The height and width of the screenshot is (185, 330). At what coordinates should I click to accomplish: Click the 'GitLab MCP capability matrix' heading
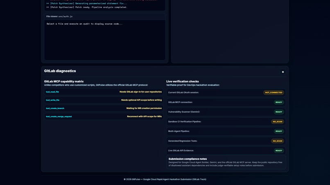(64, 82)
